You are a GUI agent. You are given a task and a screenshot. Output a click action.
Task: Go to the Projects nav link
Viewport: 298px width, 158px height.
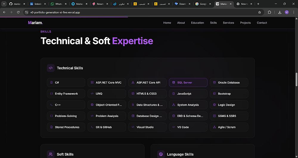pos(245,23)
